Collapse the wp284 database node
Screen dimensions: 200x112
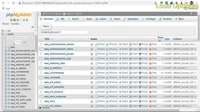[x=2, y=34]
